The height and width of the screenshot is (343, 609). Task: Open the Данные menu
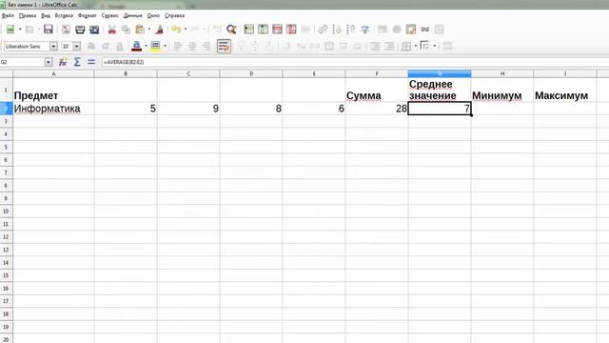pos(133,15)
